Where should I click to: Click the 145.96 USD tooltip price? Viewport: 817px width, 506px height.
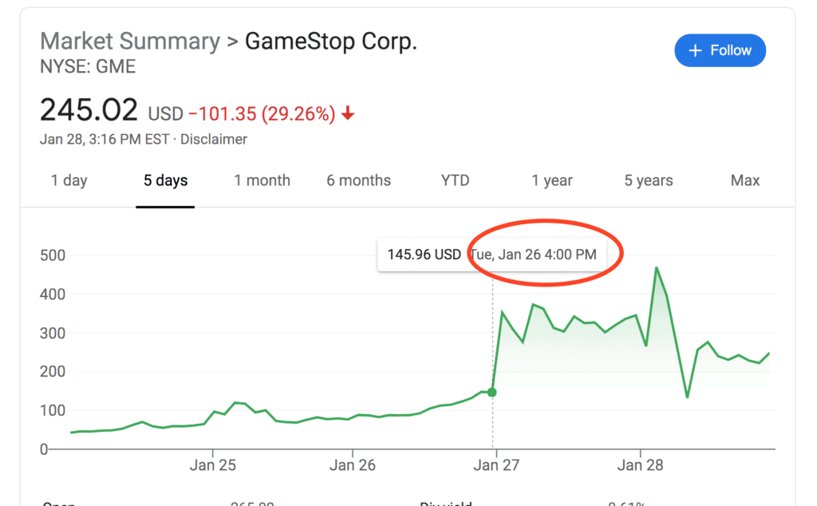424,255
